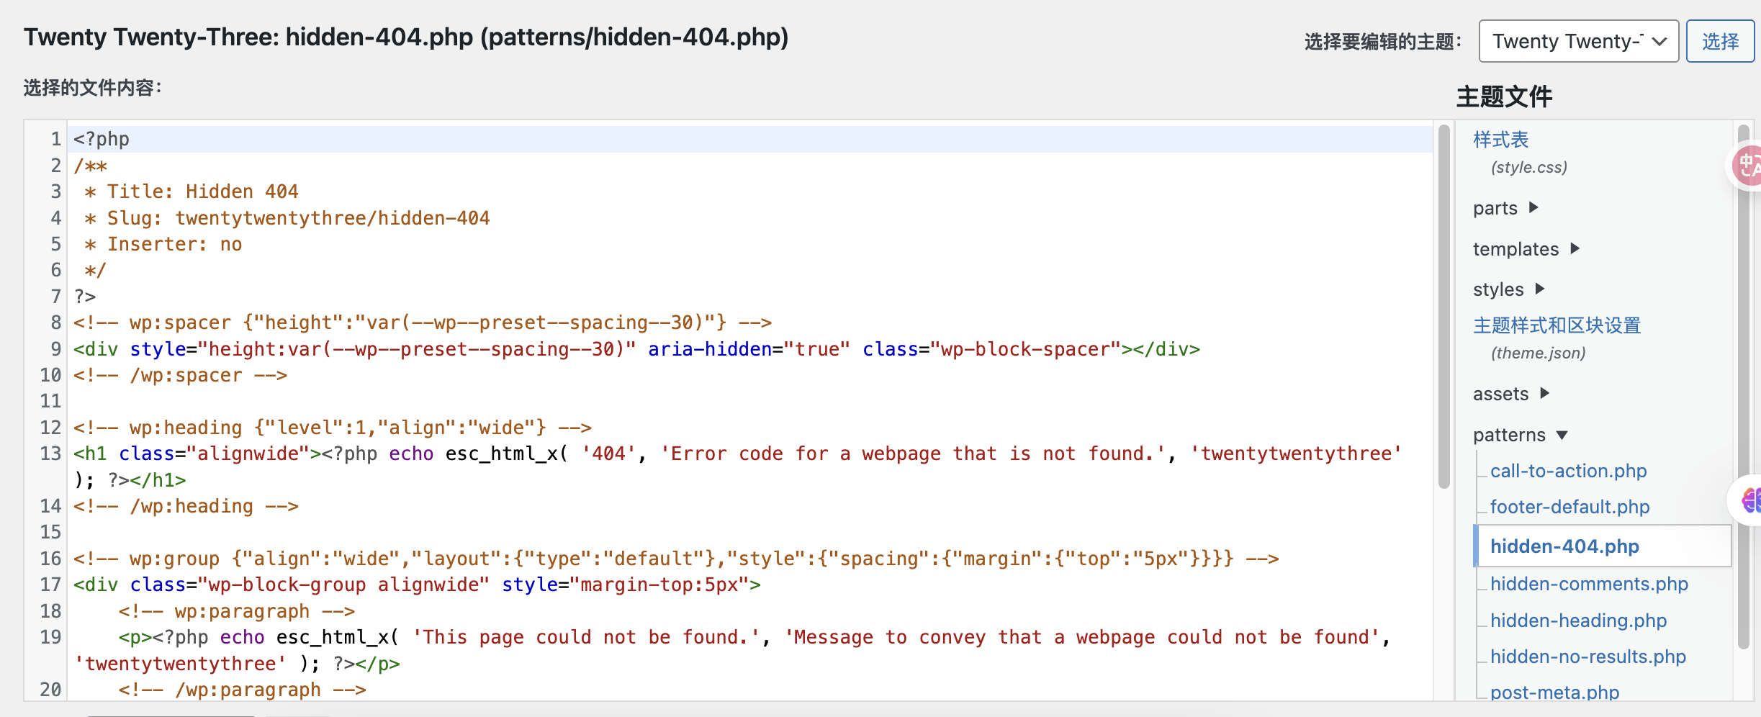Open footer-default.php file
Image resolution: width=1761 pixels, height=717 pixels.
tap(1569, 507)
